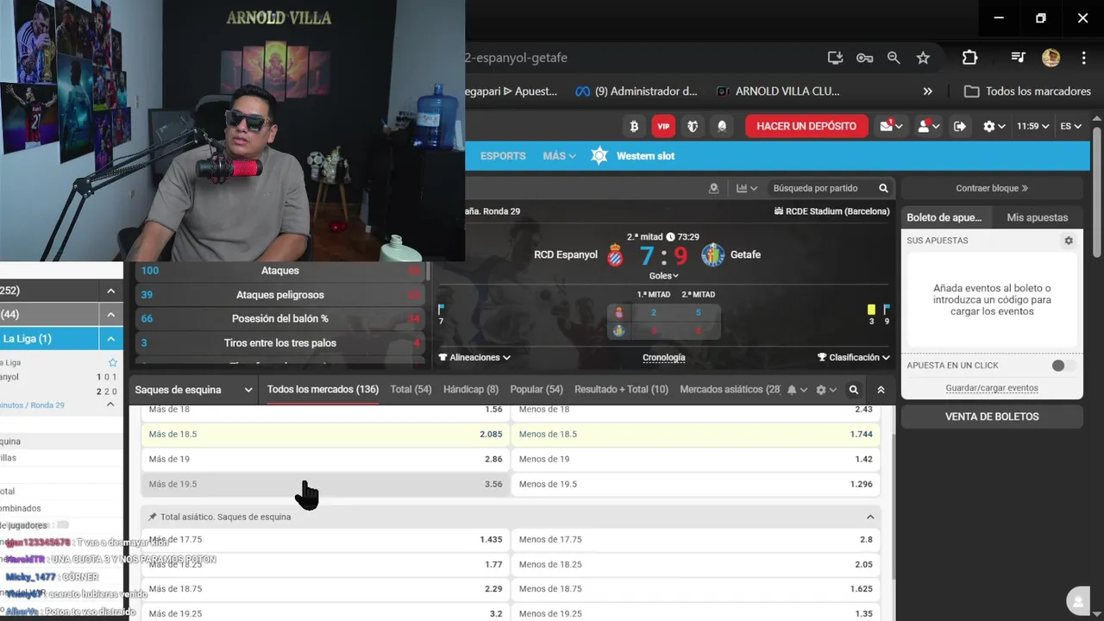Viewport: 1104px width, 621px height.
Task: Open the ES language selector
Action: click(x=1070, y=126)
